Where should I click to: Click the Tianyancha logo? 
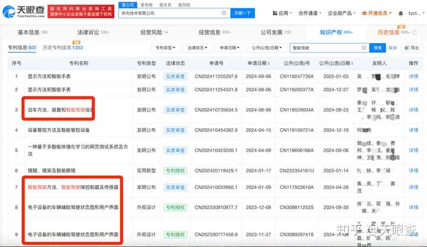23,12
